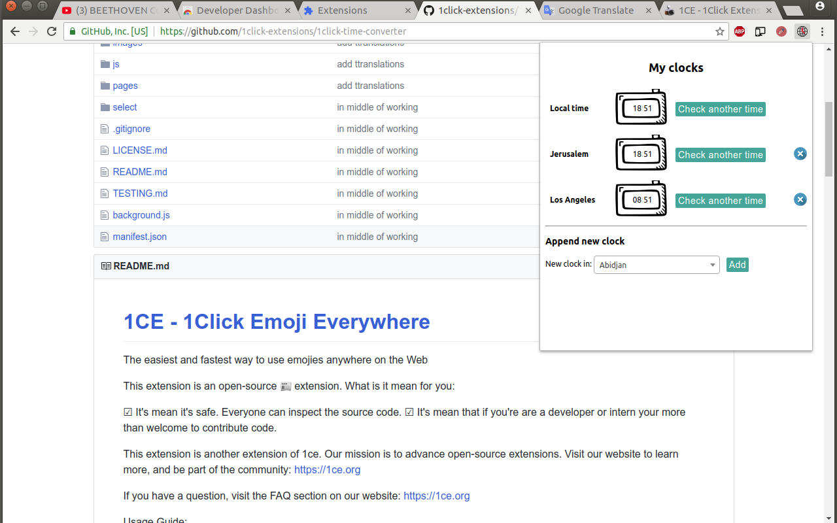The height and width of the screenshot is (523, 837).
Task: Reload the current page
Action: pos(52,31)
